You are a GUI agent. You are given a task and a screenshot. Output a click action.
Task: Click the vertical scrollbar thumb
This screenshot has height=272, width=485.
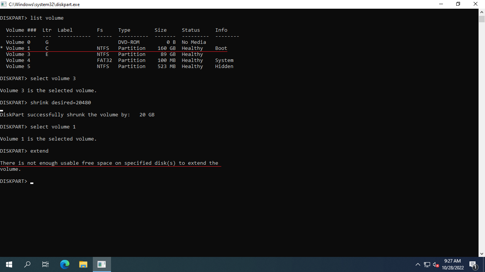pyautogui.click(x=482, y=19)
